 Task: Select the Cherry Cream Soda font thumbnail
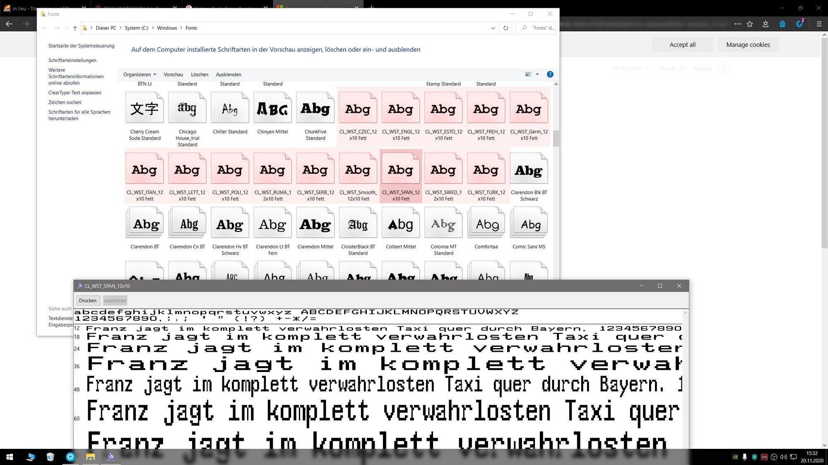pos(144,108)
